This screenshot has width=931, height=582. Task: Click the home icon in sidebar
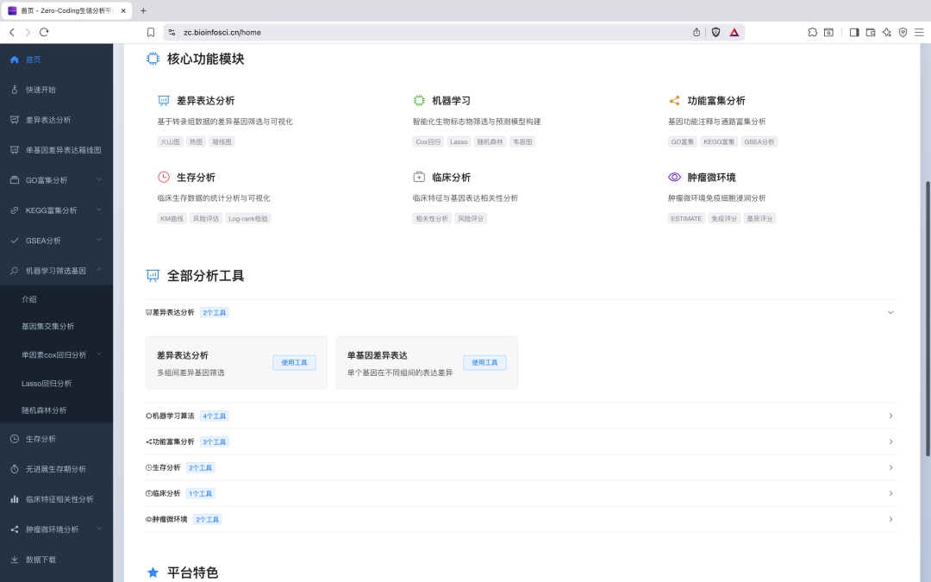click(14, 59)
